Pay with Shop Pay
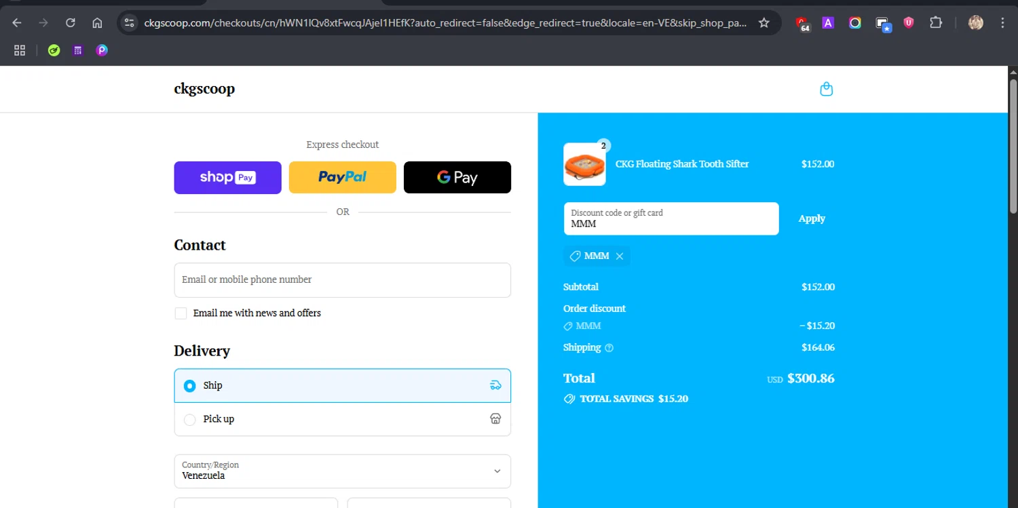1018x508 pixels. tap(227, 178)
